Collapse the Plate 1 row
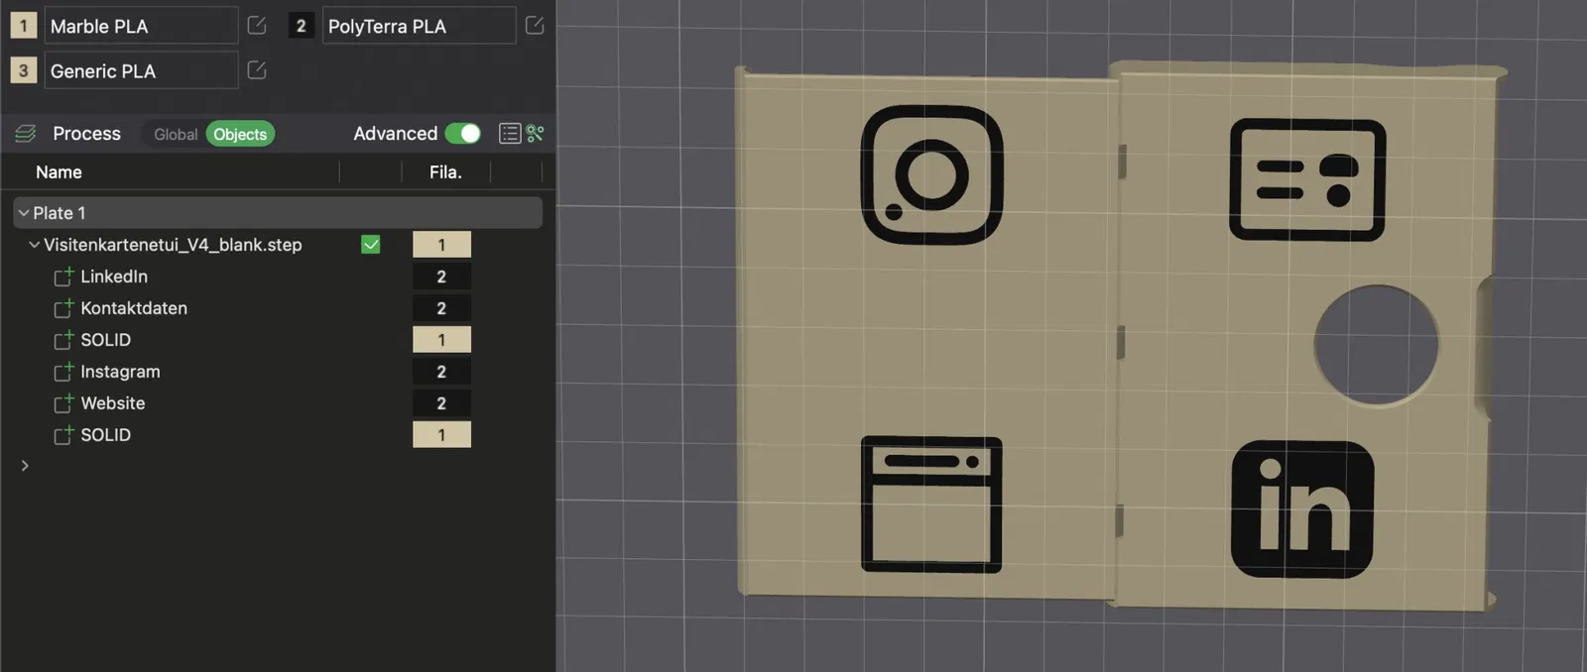 (x=24, y=213)
